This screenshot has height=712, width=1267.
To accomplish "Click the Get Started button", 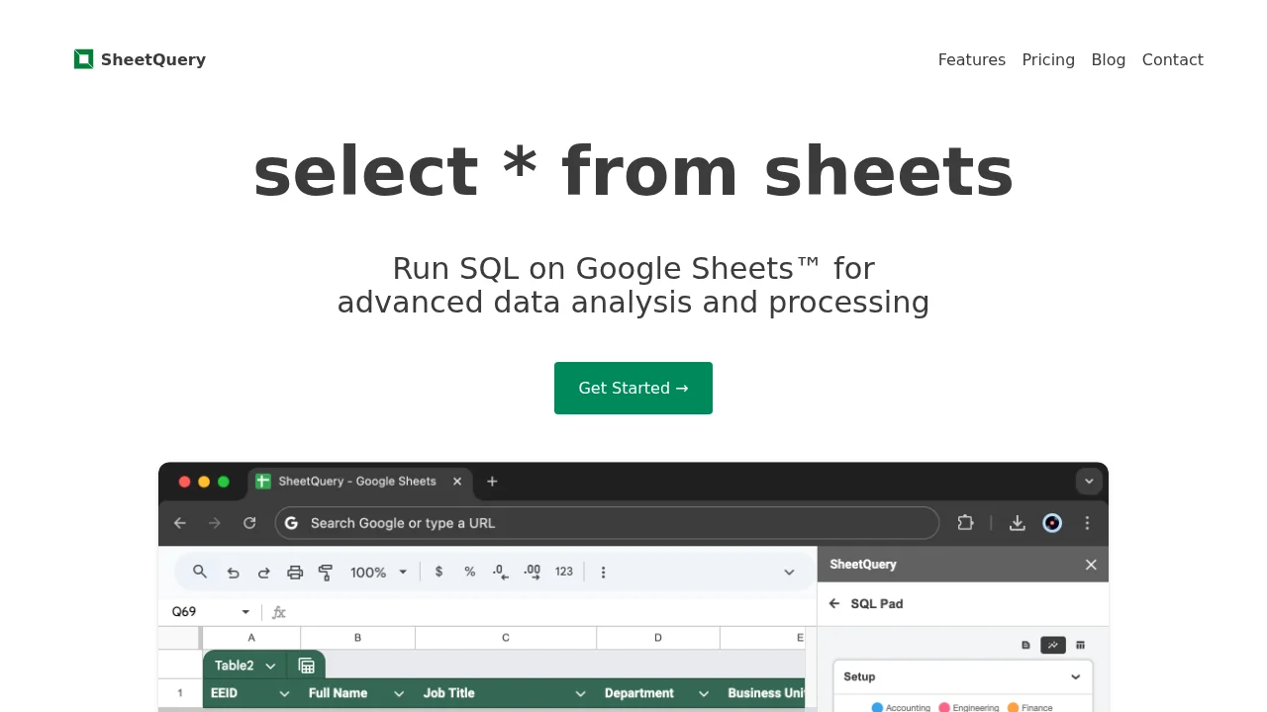I will [x=633, y=388].
